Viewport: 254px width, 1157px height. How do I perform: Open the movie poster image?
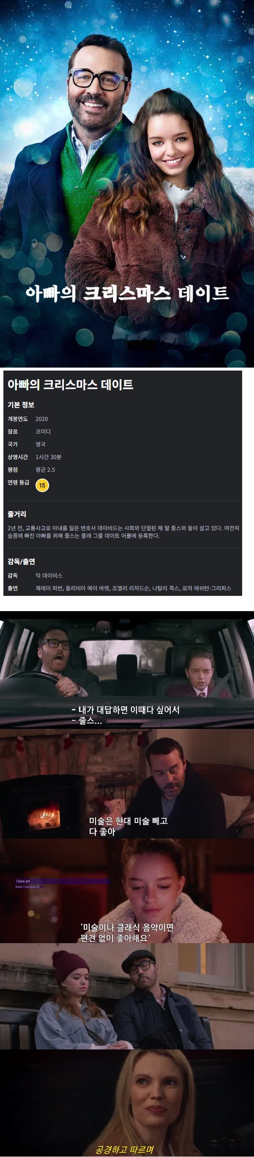click(x=127, y=184)
